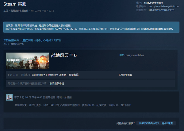Click the Battlefield 6 game banner image
This screenshot has height=131, width=184.
(x=27, y=60)
